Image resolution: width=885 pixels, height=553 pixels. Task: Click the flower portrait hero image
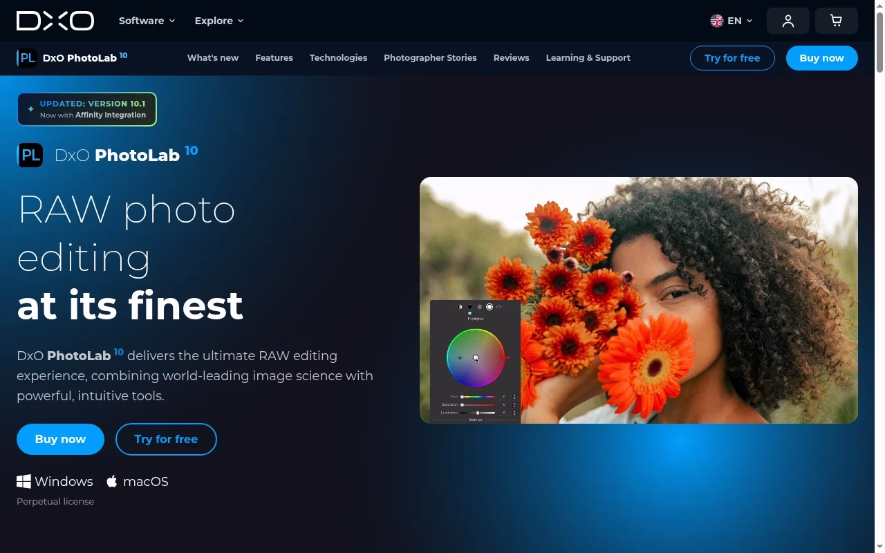(x=639, y=300)
